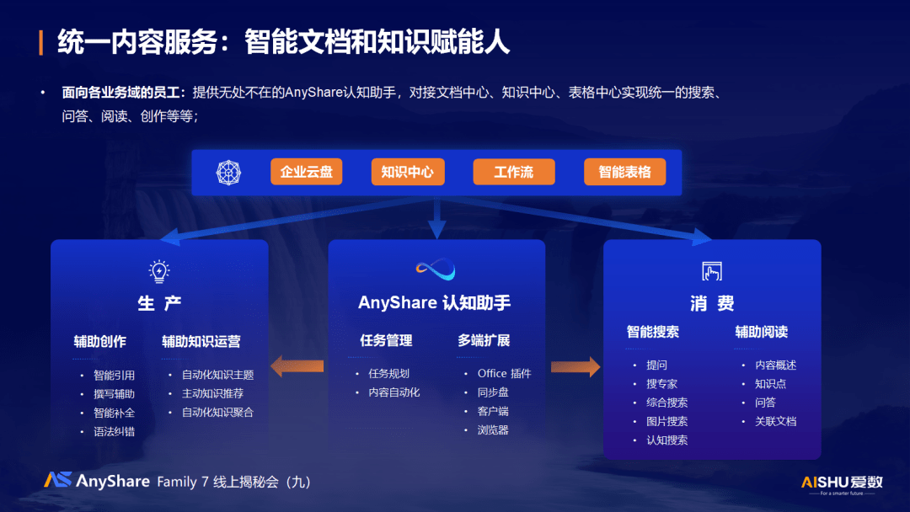This screenshot has width=910, height=512.
Task: Click the 多端扩展 subheading
Action: (x=484, y=339)
